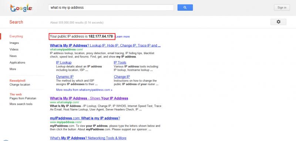Open What's My IP Address? Networking Tools & More
Screen dimensions: 296x141
(88, 138)
